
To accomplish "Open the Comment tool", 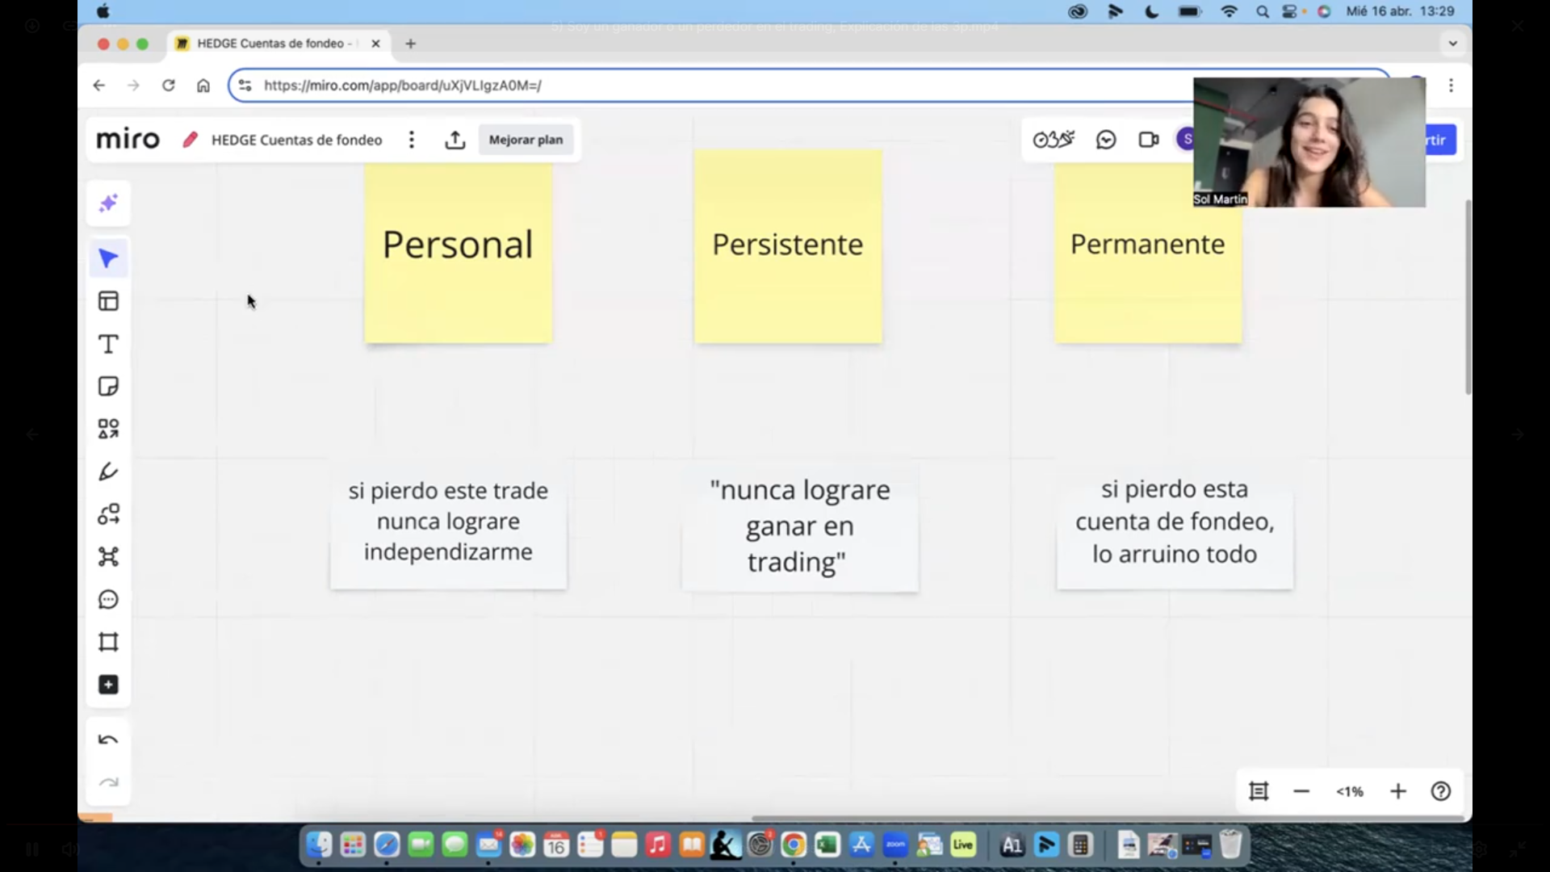I will [x=108, y=599].
